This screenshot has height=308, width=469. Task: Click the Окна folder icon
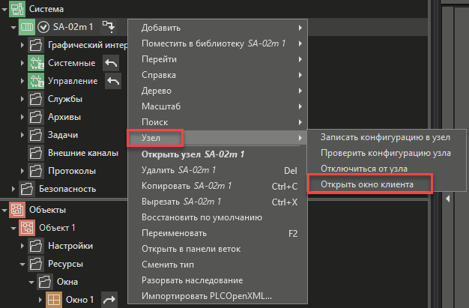pos(45,282)
